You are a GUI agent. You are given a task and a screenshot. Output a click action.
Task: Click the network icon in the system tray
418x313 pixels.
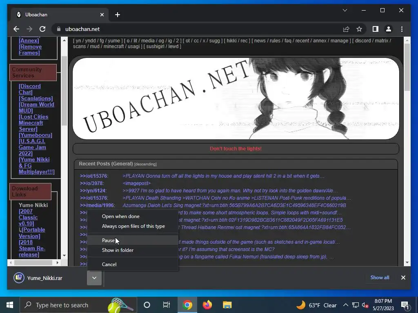pos(356,305)
